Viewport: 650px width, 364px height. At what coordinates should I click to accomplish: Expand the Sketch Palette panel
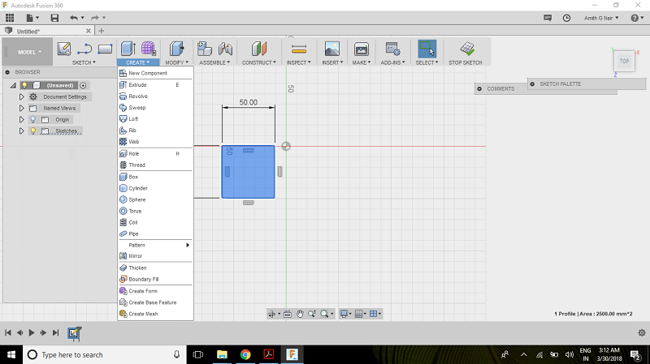(x=532, y=84)
